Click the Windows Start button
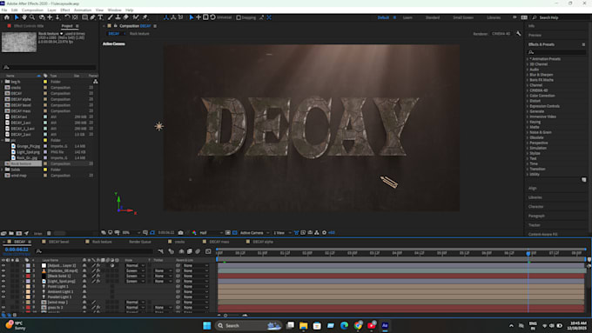 [x=207, y=325]
